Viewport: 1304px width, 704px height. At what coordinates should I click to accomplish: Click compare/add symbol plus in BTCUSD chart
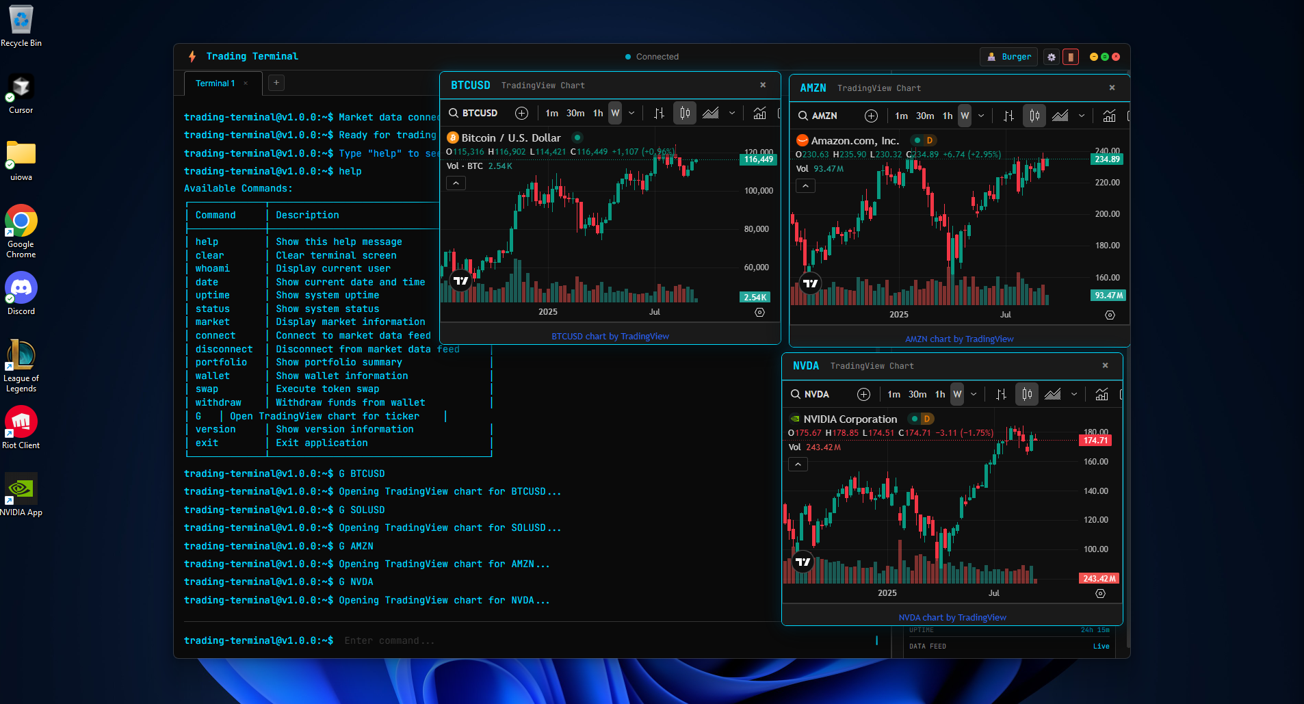521,114
